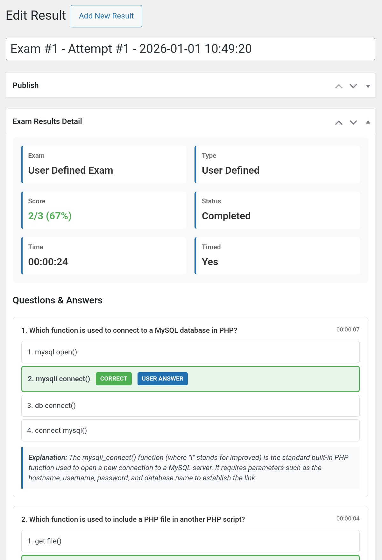
Task: Click the Add New Result button
Action: click(106, 16)
